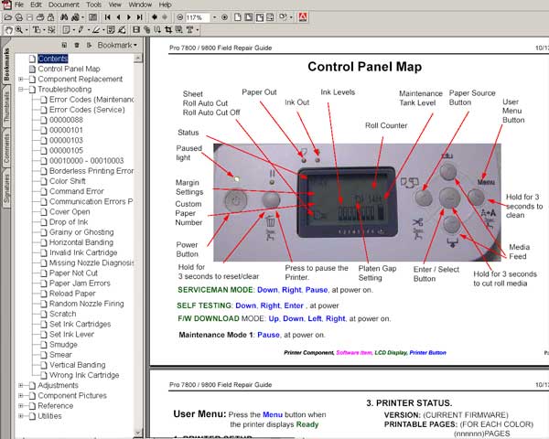This screenshot has width=549, height=439.
Task: Select Fit Width page icon
Action: coord(260,17)
